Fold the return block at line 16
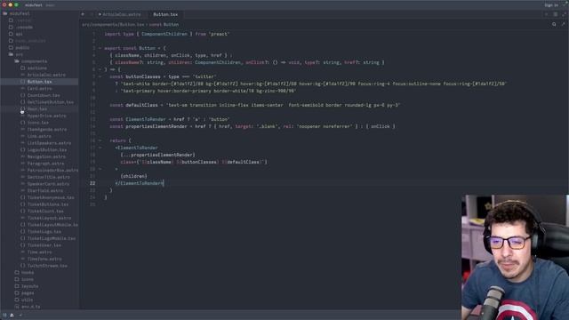569x320 pixels. (x=100, y=140)
